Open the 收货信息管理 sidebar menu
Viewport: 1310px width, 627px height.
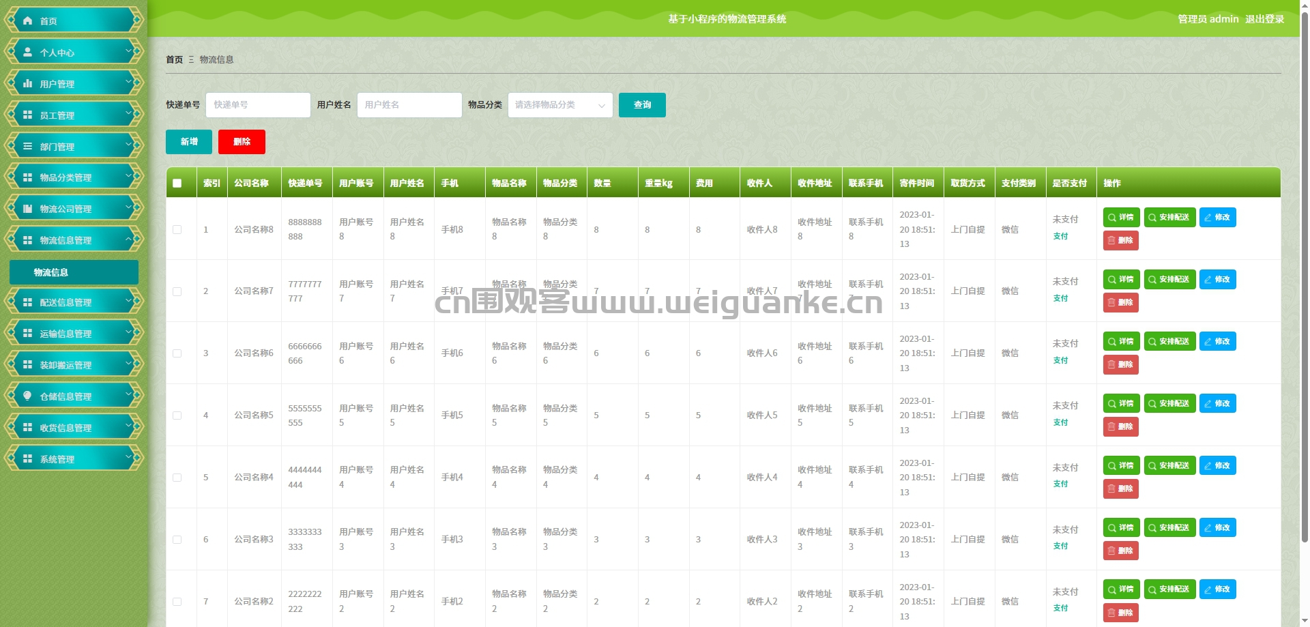tap(74, 427)
